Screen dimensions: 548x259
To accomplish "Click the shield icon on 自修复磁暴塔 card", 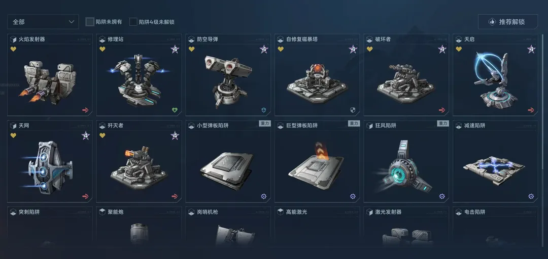I will (x=353, y=110).
